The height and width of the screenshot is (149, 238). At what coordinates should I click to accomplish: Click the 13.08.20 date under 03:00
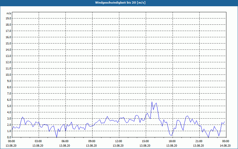click(x=38, y=145)
